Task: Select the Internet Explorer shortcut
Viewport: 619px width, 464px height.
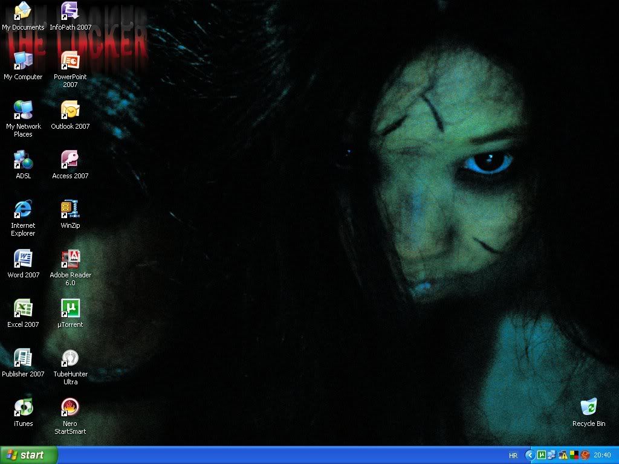Action: [23, 209]
